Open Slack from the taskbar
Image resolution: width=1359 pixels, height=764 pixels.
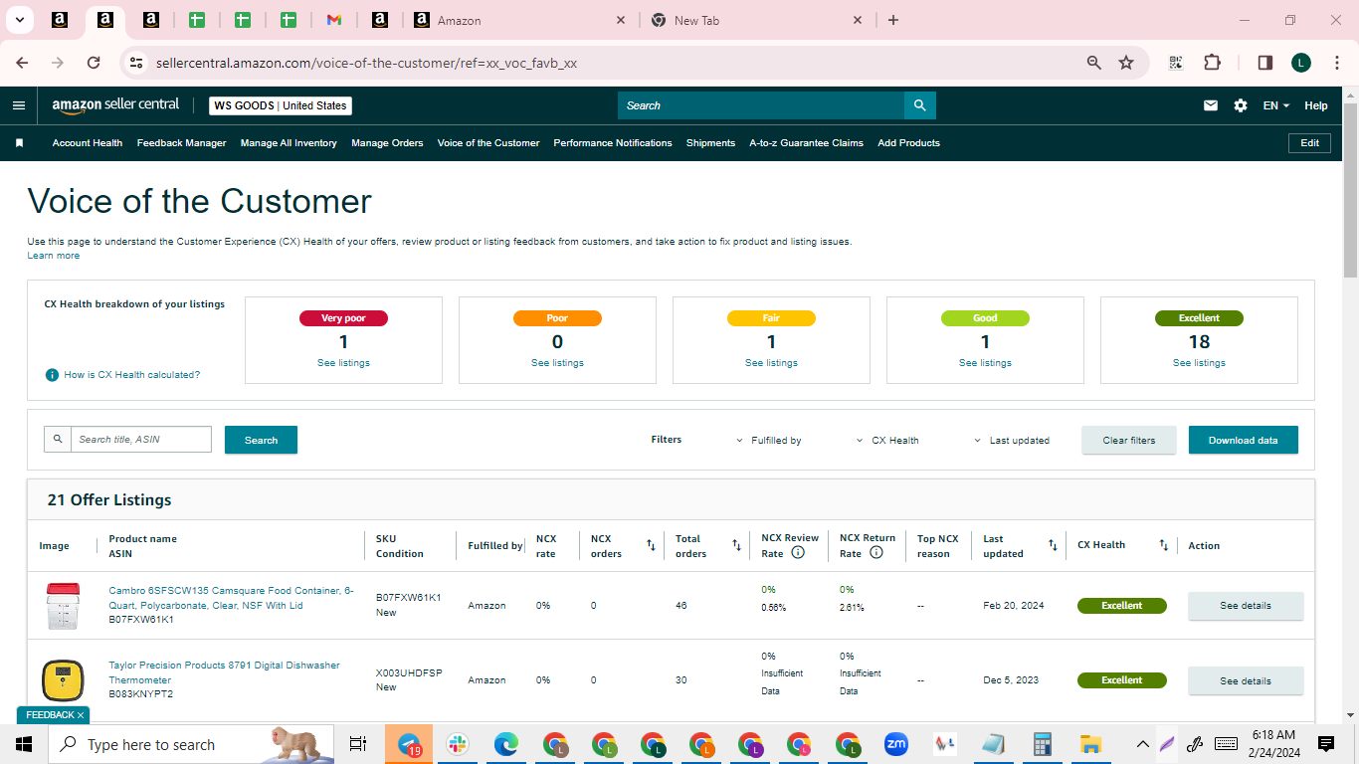pos(458,744)
